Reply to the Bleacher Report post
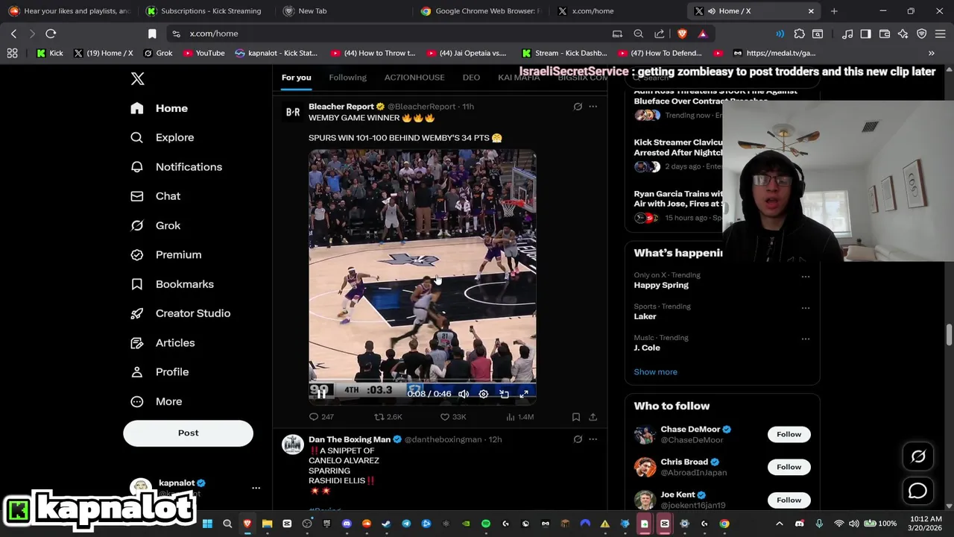 [321, 417]
